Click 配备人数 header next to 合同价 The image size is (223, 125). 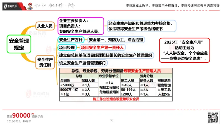coord(89,81)
